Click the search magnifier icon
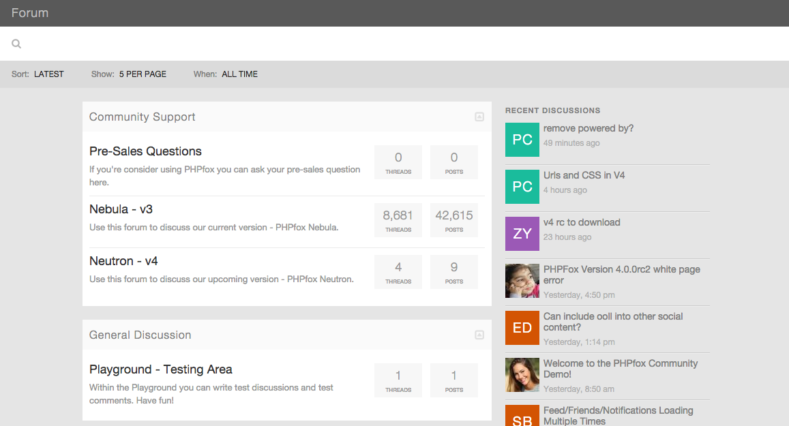 pyautogui.click(x=16, y=44)
